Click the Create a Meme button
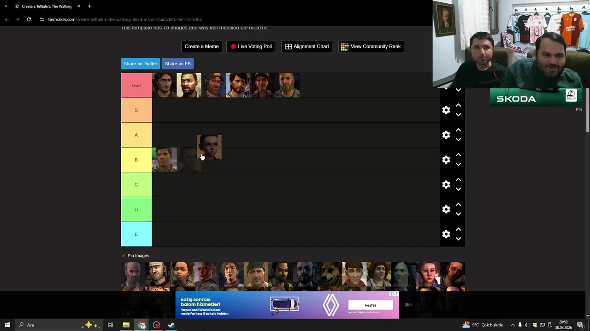This screenshot has width=590, height=331. tap(201, 46)
